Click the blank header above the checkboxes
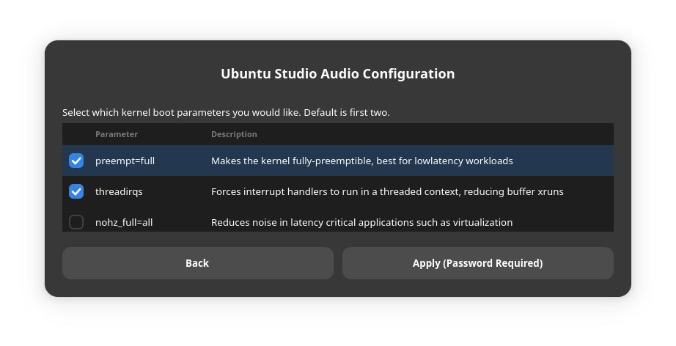 (76, 134)
